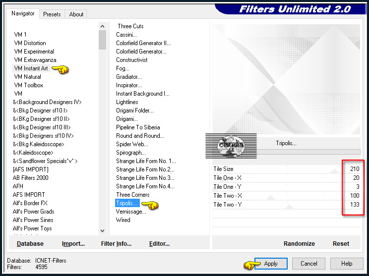369x276 pixels.
Task: Choose the Vernissage... filter
Action: 131,212
